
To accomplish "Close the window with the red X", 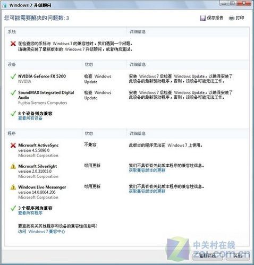I will click(x=244, y=3).
